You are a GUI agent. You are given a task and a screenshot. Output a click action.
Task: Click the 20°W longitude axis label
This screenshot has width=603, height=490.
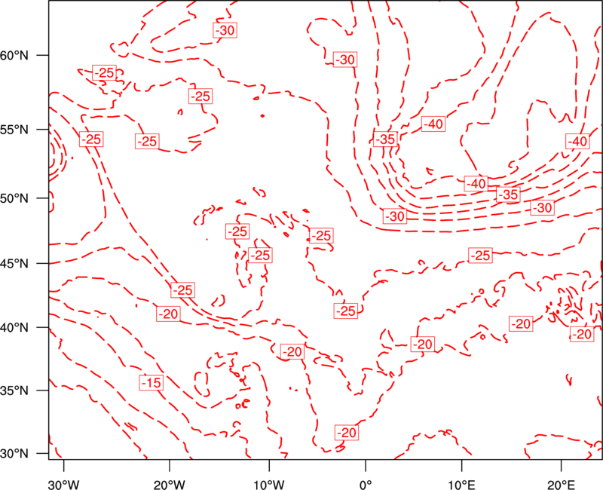tap(169, 484)
